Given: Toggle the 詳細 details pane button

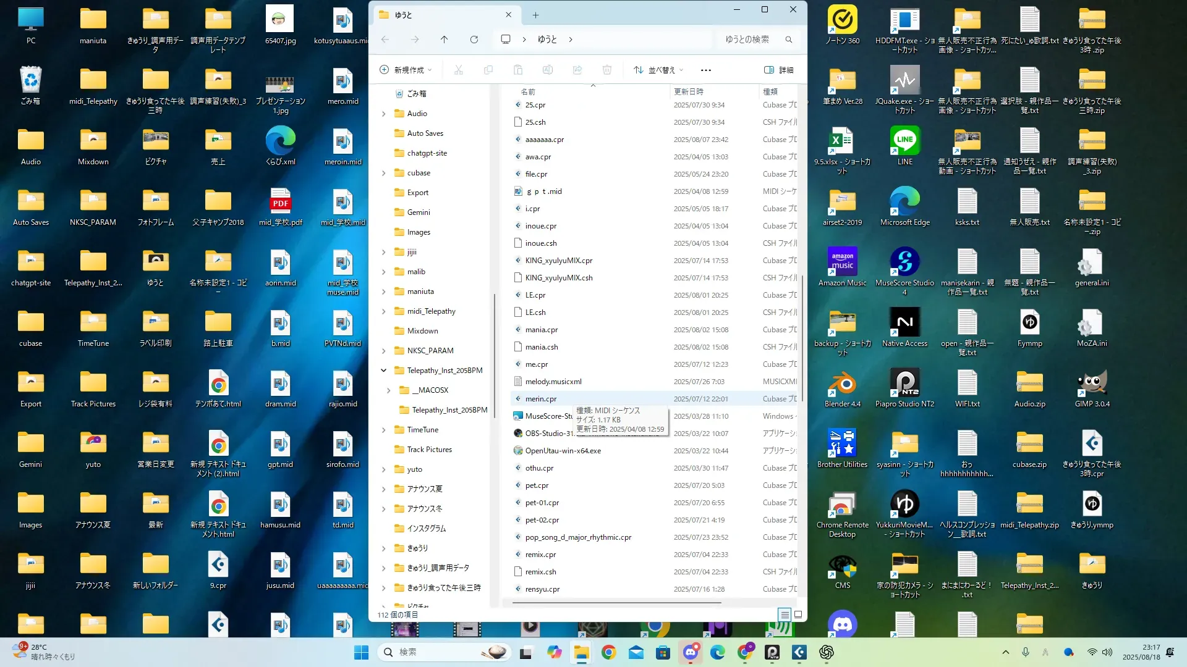Looking at the screenshot, I should (778, 70).
